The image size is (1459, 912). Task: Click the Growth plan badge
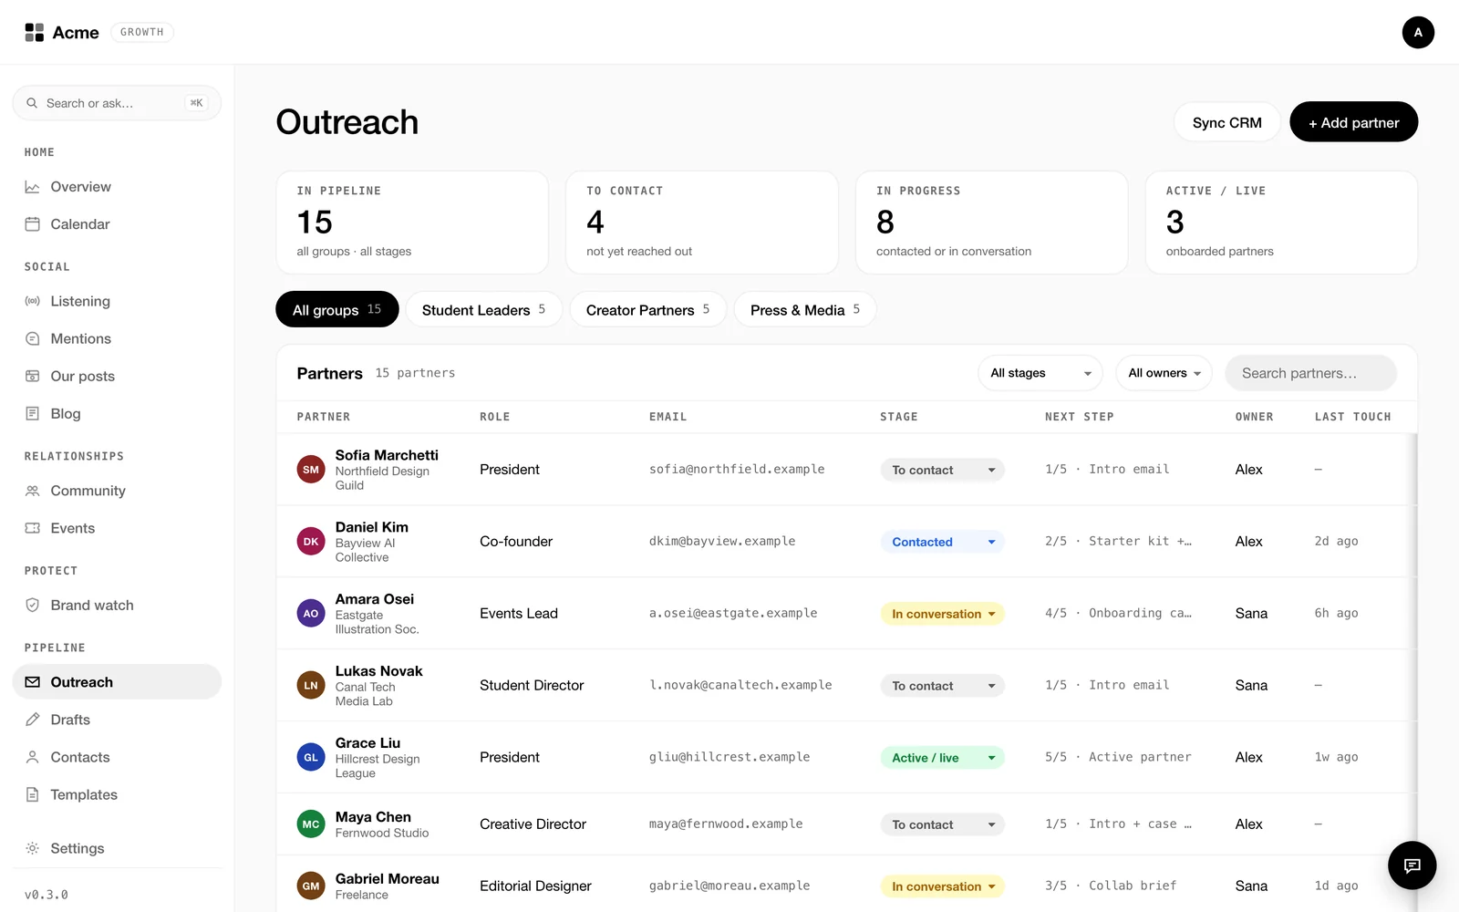point(142,32)
